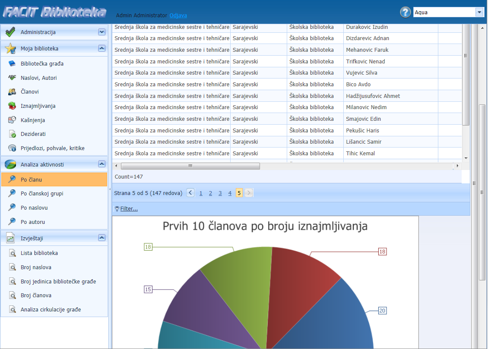Go to page 3 of results
The width and height of the screenshot is (488, 349).
click(220, 193)
